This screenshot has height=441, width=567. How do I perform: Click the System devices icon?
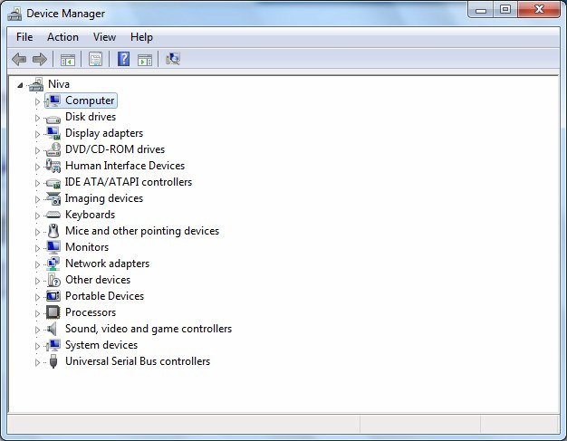(x=53, y=345)
